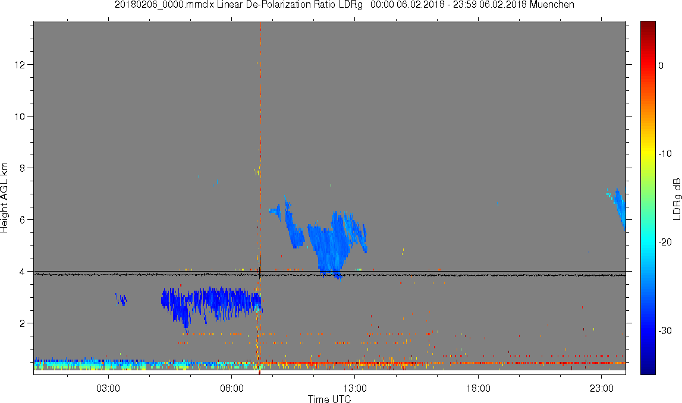The image size is (682, 403).
Task: Click the '18:00' time axis label
Action: (479, 388)
